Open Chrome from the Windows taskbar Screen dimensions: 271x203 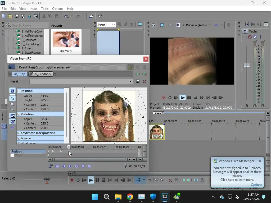coord(130,197)
